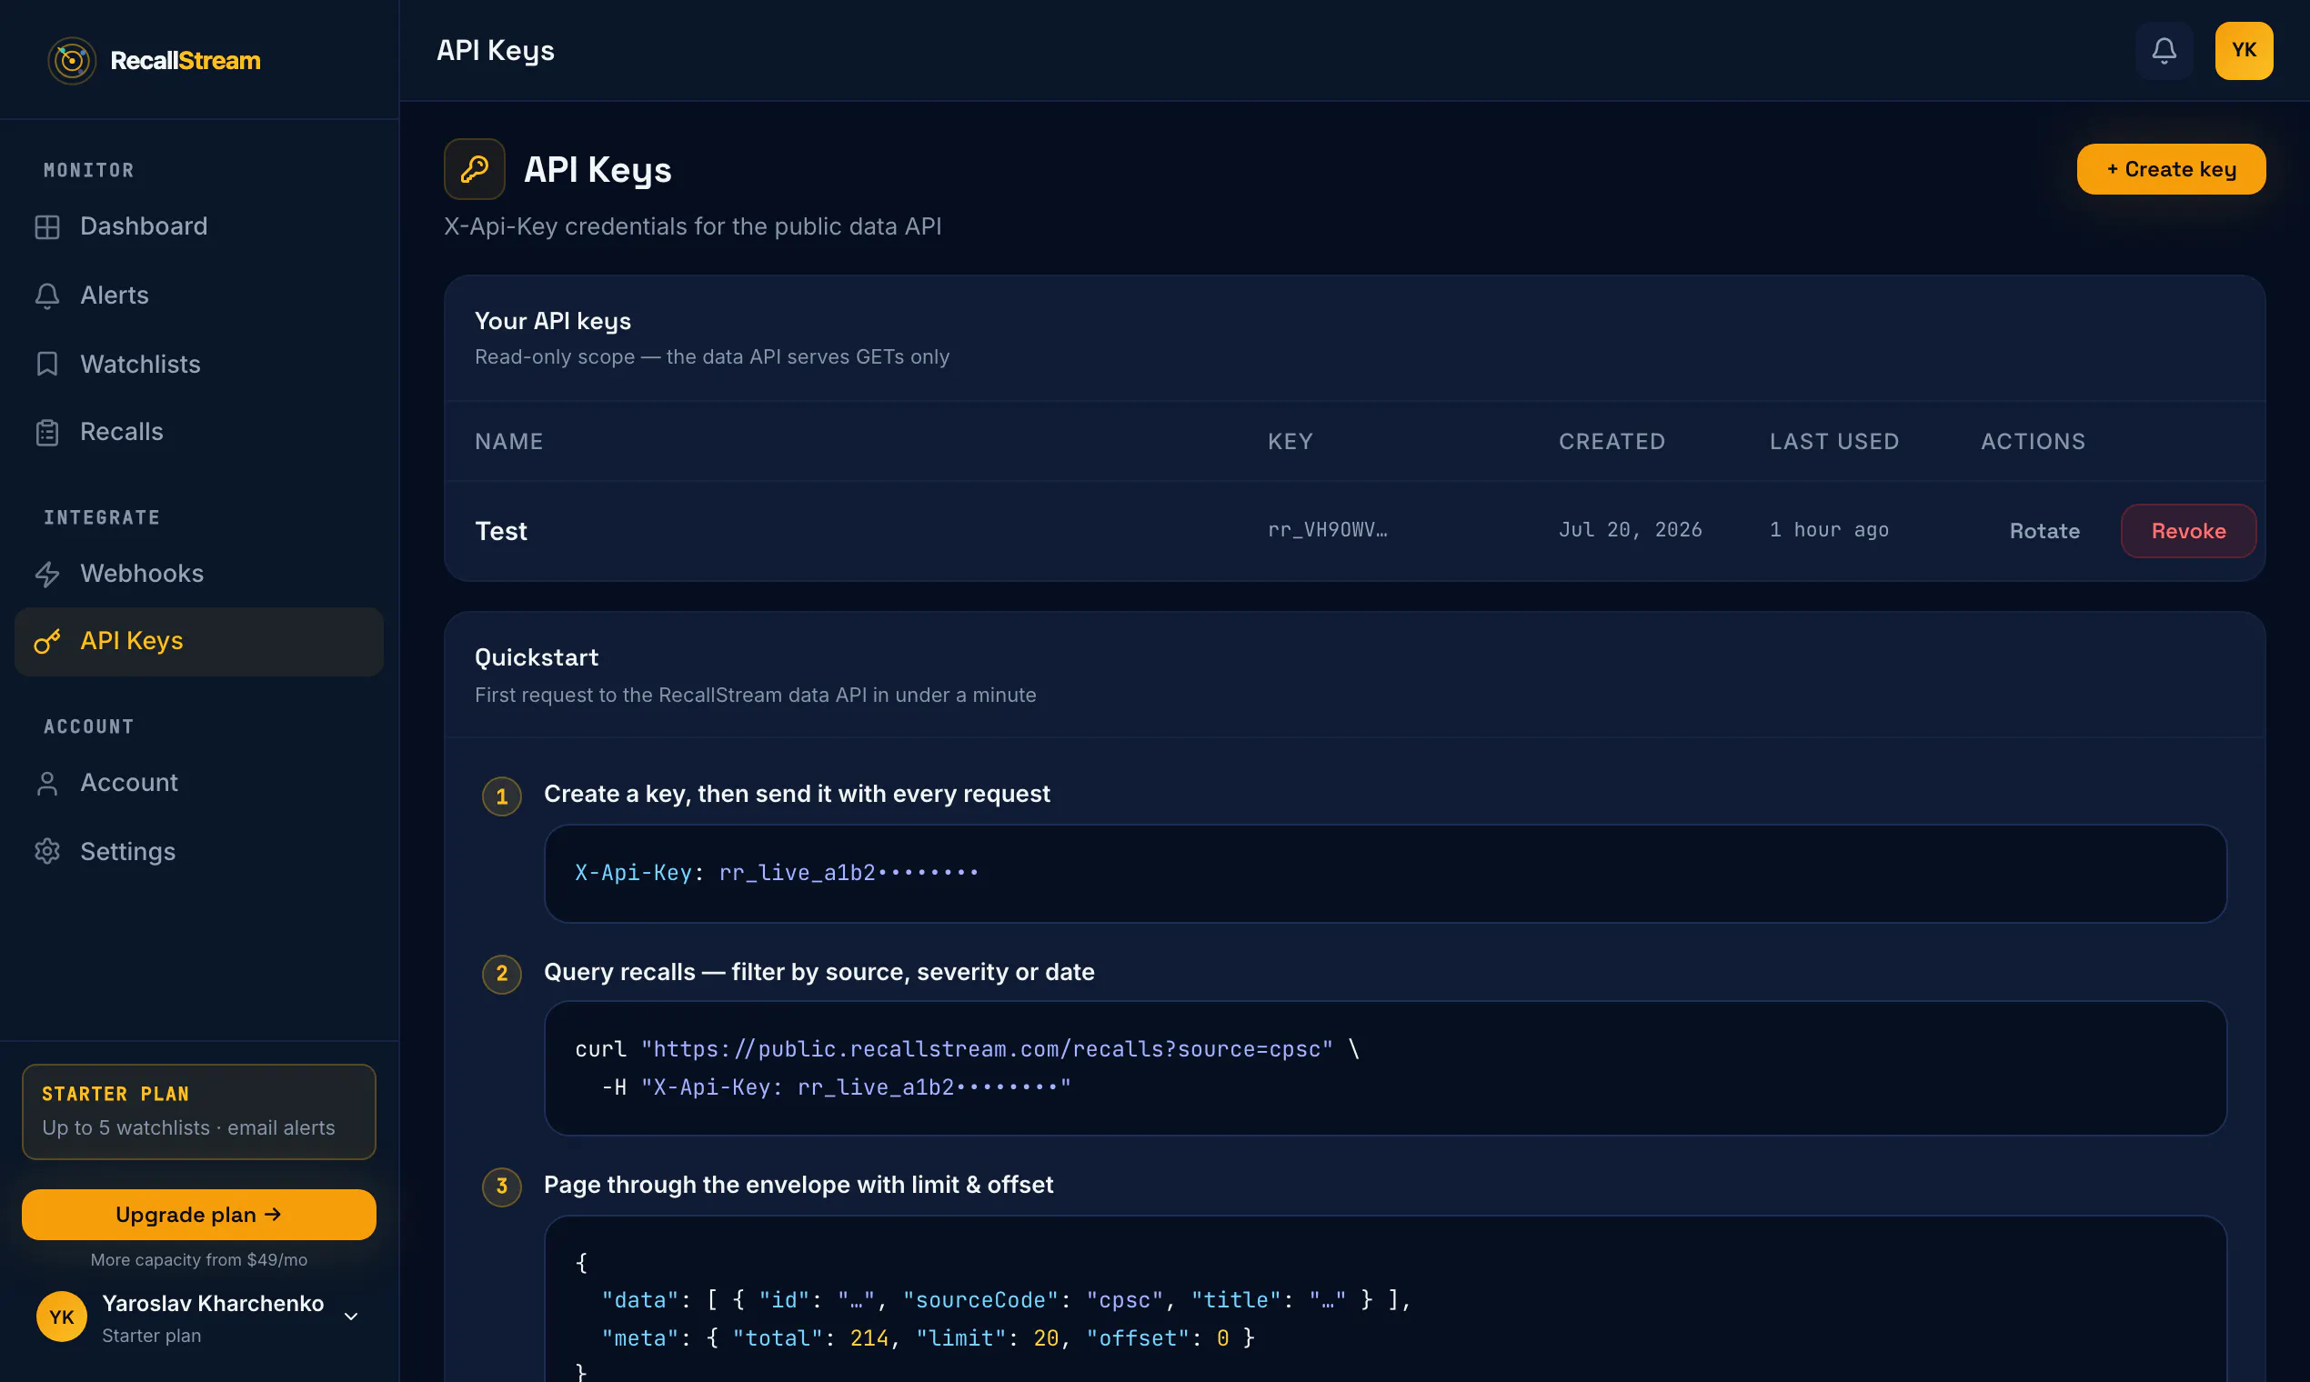Open the Dashboard page
Screen dimensions: 2310x1382
click(x=199, y=226)
